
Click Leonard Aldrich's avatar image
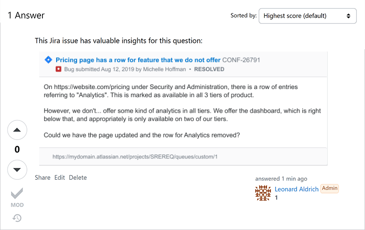coord(263,193)
